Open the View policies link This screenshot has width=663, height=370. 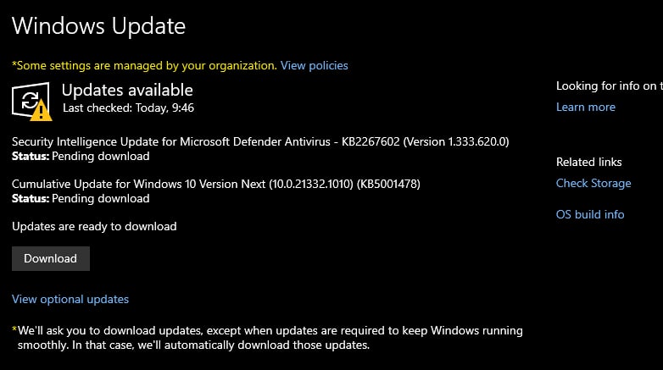(315, 65)
